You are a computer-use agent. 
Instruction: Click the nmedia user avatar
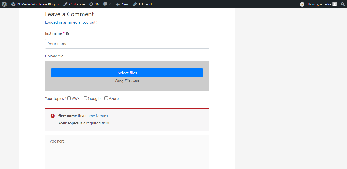(x=334, y=4)
